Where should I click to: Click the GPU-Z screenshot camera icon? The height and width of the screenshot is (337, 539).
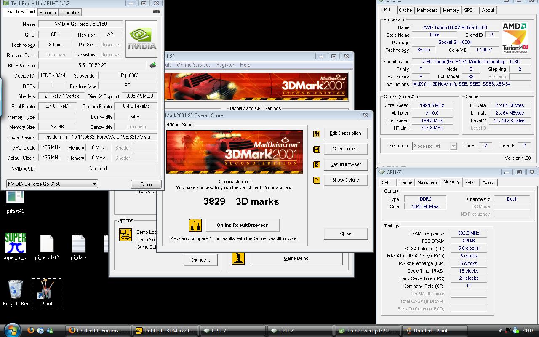(156, 12)
